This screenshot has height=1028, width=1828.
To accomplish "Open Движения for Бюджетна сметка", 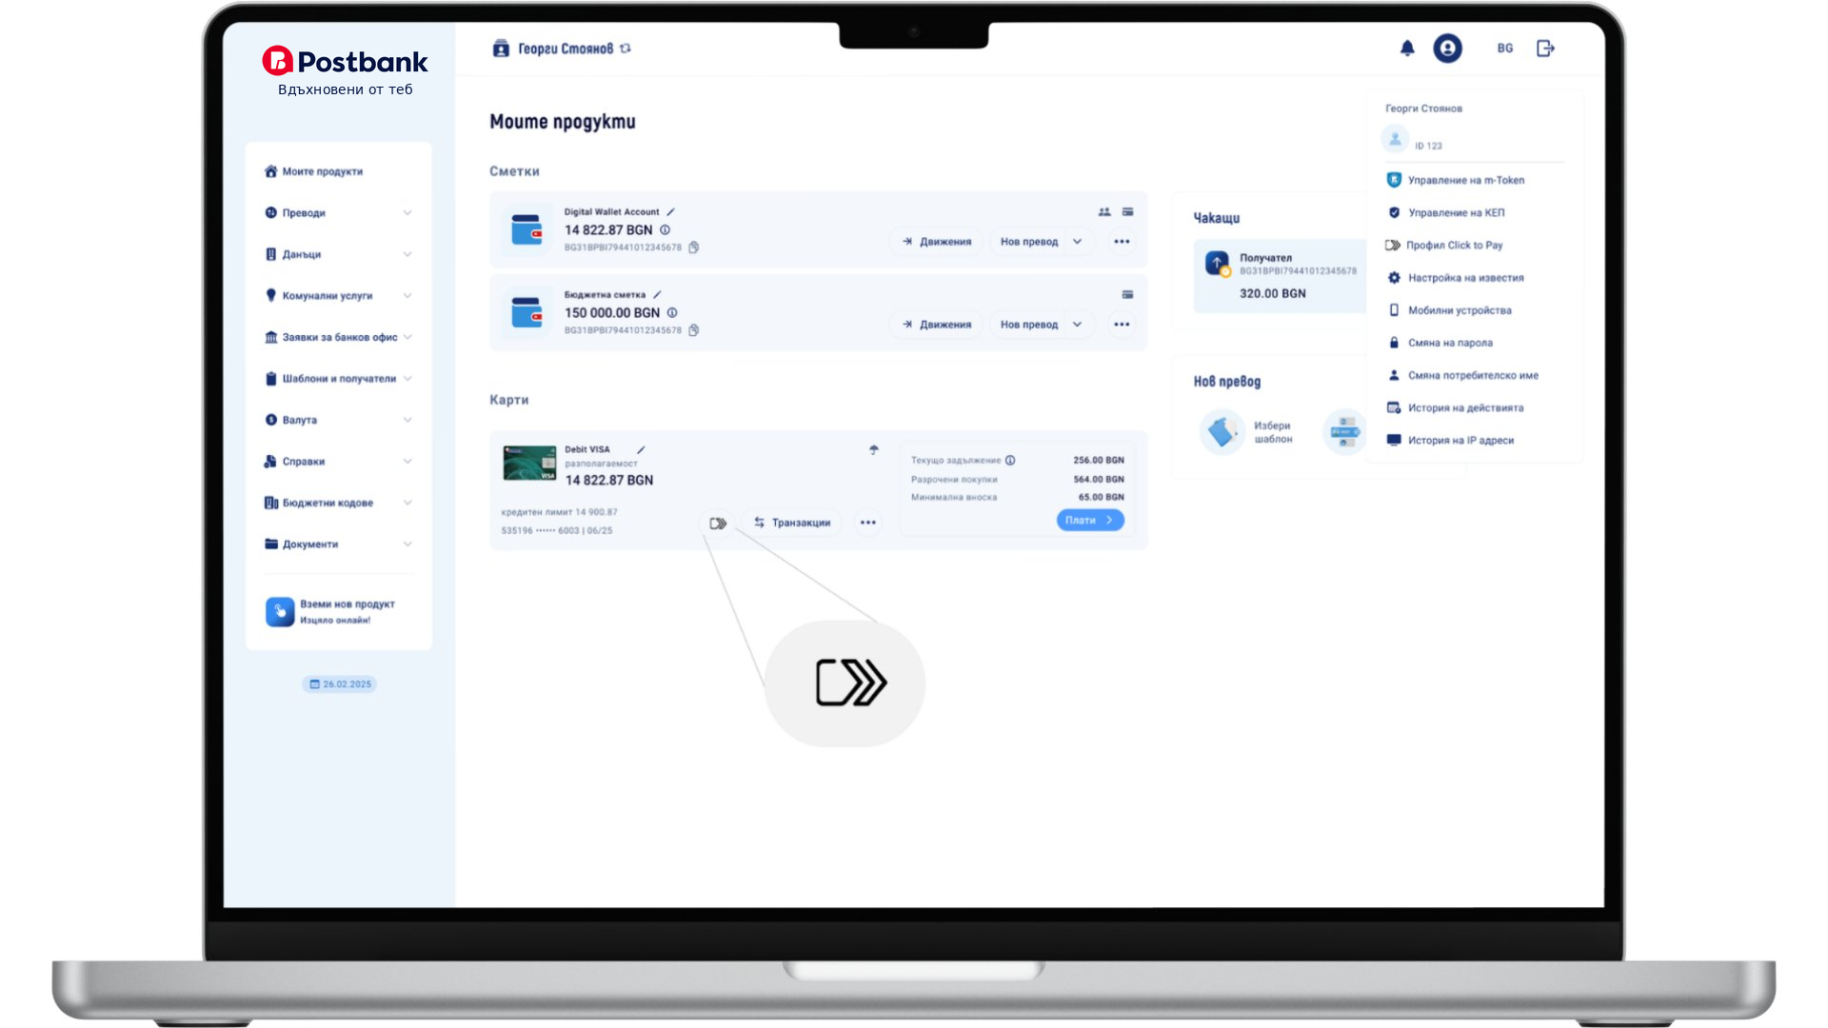I will [x=937, y=325].
